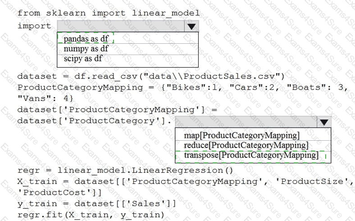This screenshot has height=221, width=355.
Task: Select 'map[ProductCategoryMapping]' option
Action: tap(242, 135)
